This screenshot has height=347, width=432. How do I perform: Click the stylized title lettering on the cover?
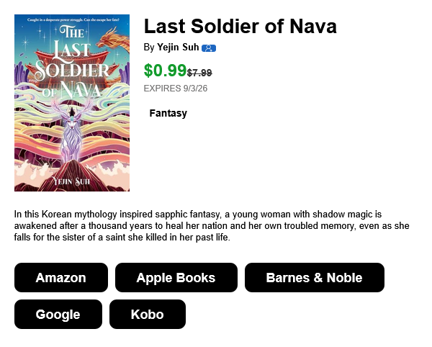click(x=72, y=62)
